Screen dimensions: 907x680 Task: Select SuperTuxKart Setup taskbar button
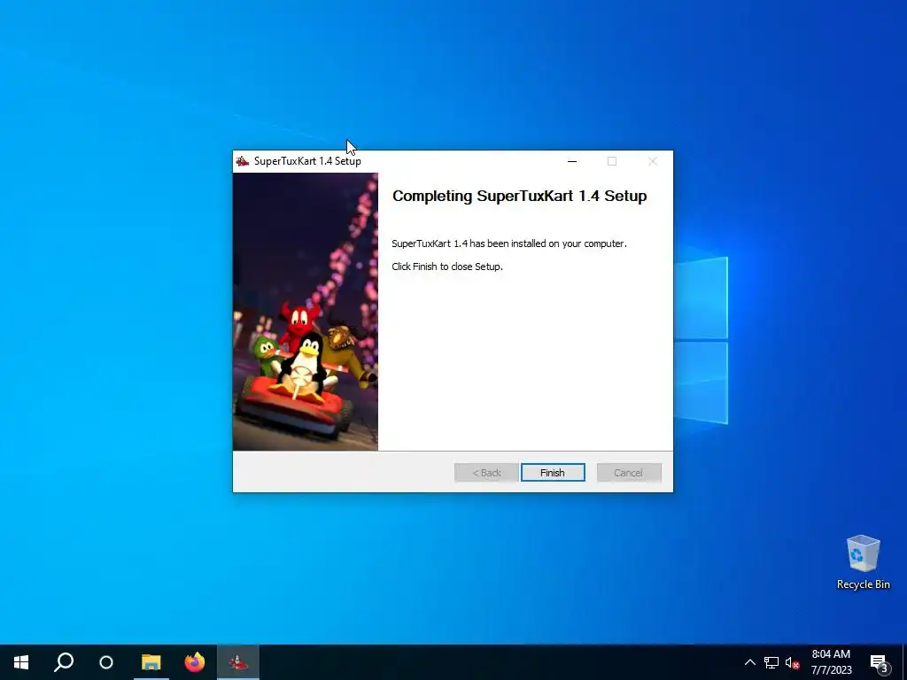pyautogui.click(x=238, y=662)
